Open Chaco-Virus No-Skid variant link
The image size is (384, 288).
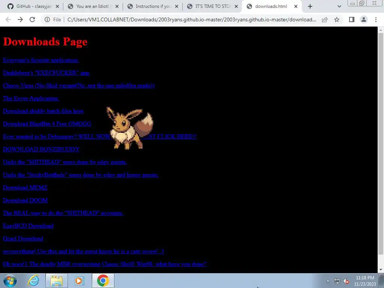coord(79,85)
